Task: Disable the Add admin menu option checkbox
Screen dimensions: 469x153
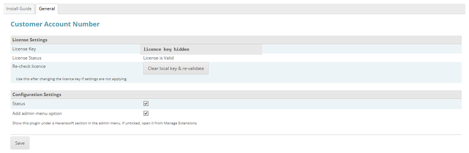Action: point(146,113)
